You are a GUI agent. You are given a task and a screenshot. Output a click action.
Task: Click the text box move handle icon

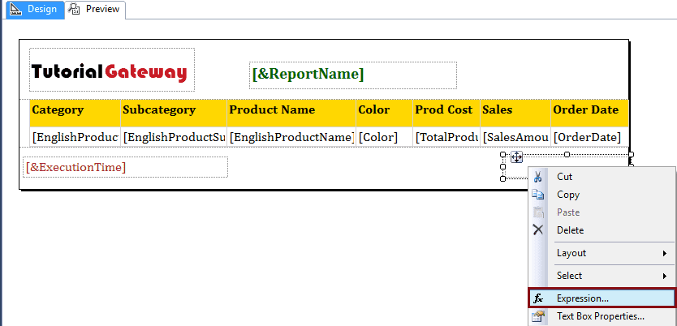click(516, 157)
